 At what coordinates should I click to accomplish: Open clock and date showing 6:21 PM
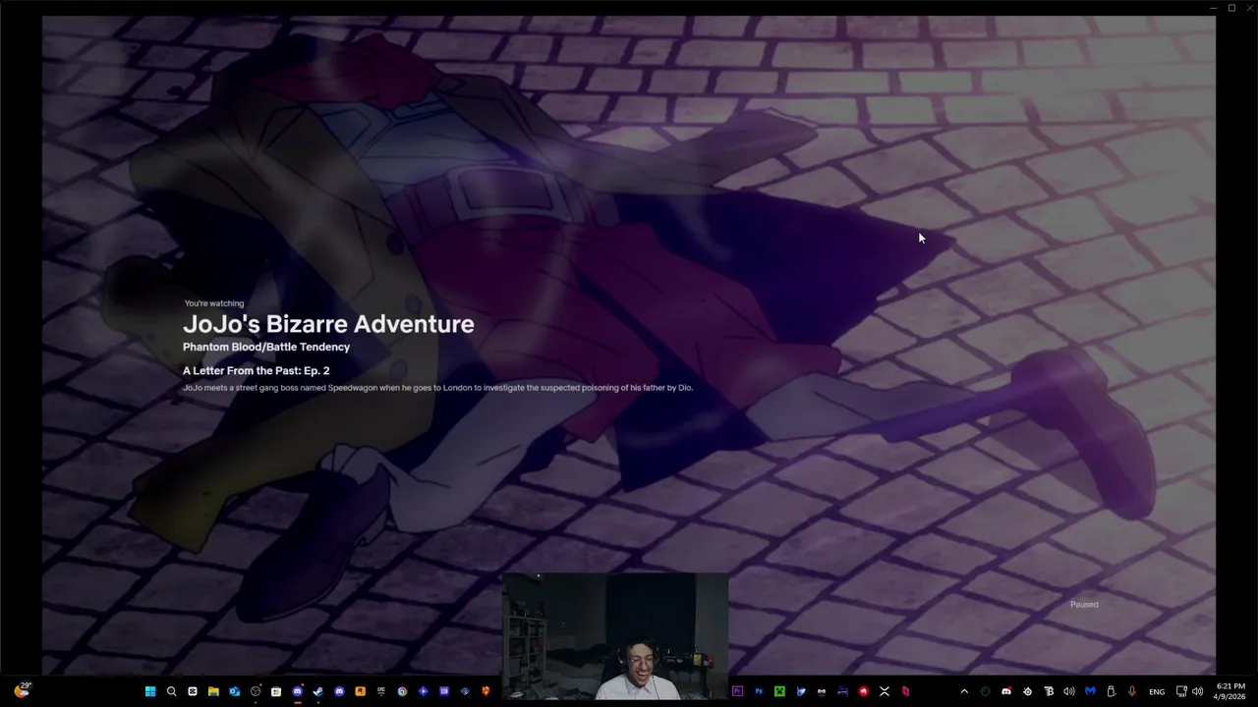click(1230, 691)
